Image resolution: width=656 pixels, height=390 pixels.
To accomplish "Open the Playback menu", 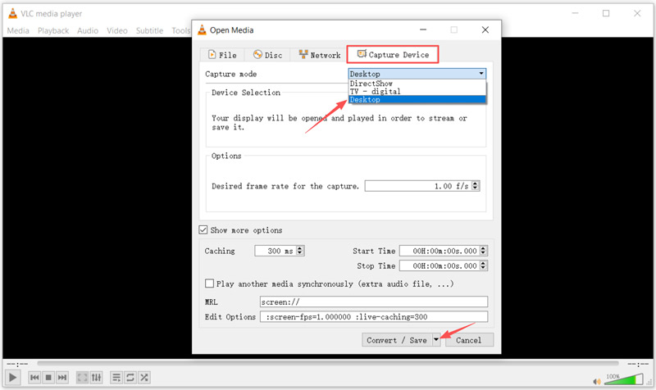I will 53,30.
